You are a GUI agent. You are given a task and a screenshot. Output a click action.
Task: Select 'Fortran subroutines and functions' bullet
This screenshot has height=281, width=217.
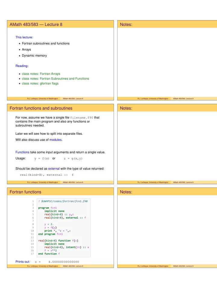(x=46, y=43)
